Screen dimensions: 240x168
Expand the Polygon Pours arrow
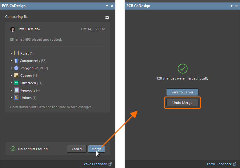pyautogui.click(x=11, y=68)
